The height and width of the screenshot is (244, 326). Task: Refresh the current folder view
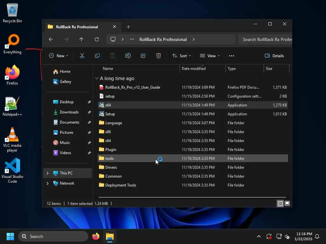97,39
